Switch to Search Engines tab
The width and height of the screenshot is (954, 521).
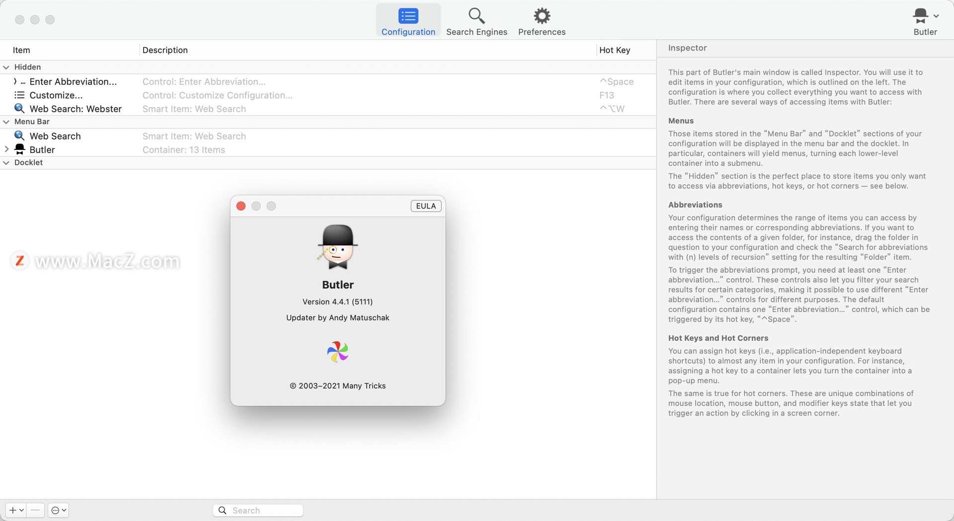point(477,21)
